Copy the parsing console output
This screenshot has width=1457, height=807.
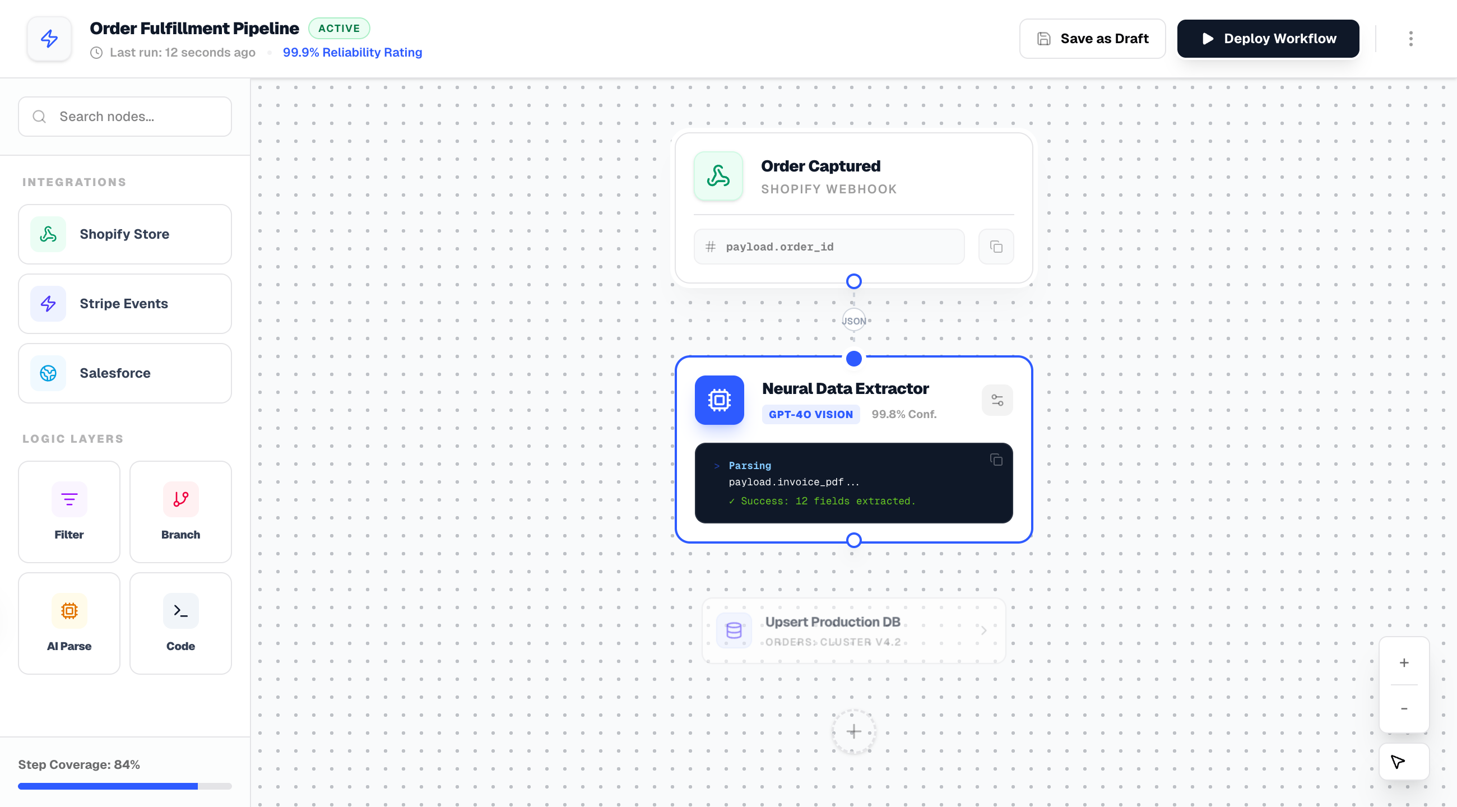pyautogui.click(x=996, y=460)
